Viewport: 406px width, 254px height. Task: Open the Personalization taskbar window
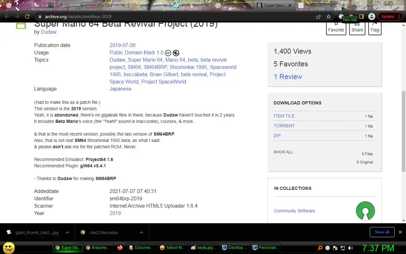point(266,248)
